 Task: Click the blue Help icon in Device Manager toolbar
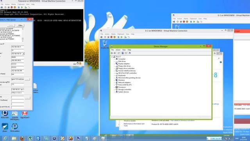123,53
